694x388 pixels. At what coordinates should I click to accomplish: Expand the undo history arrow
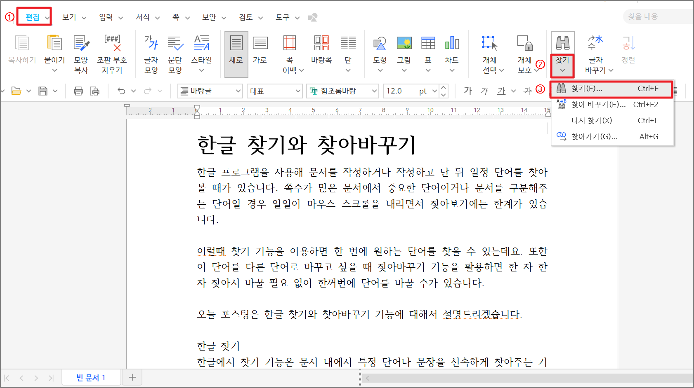[133, 91]
